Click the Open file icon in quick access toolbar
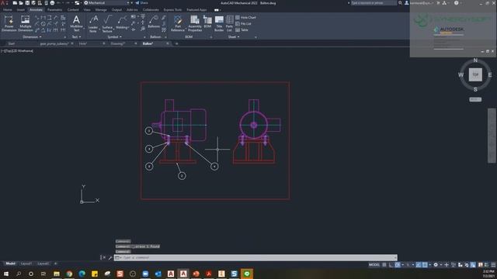The image size is (497, 279). coord(21,3)
